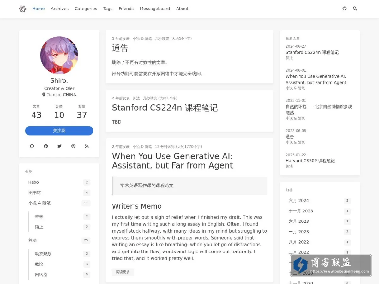This screenshot has width=379, height=284.
Task: Click the 学术英语写作课的课程论文 quote text
Action: pyautogui.click(x=147, y=186)
